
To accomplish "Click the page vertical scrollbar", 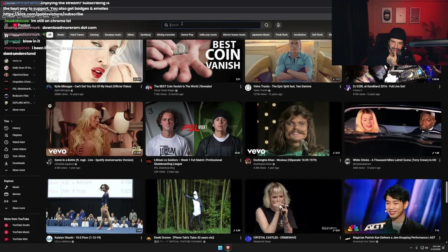I will [446, 192].
